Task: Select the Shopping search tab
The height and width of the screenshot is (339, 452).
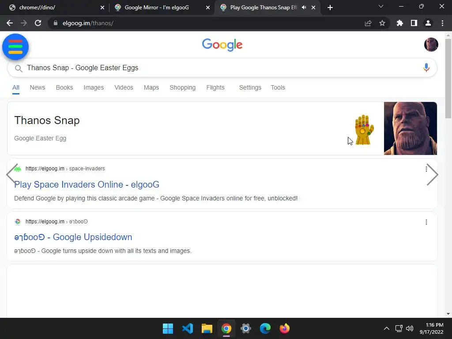Action: point(182,87)
